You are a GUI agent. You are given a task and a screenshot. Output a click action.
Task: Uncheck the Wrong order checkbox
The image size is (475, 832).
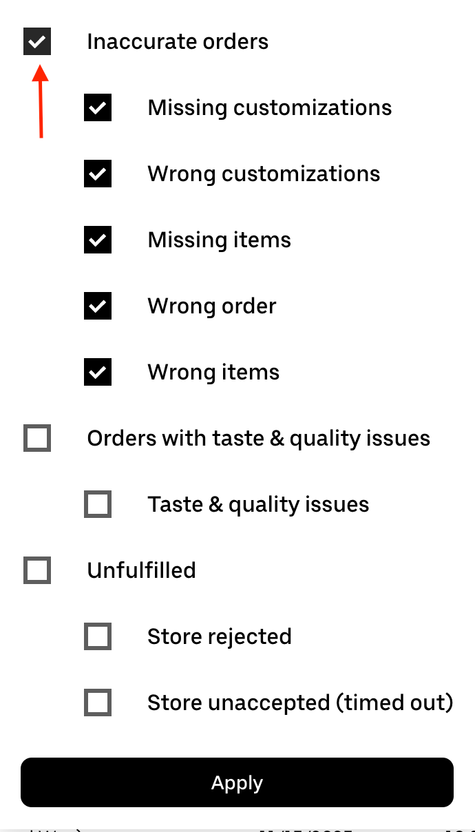97,306
